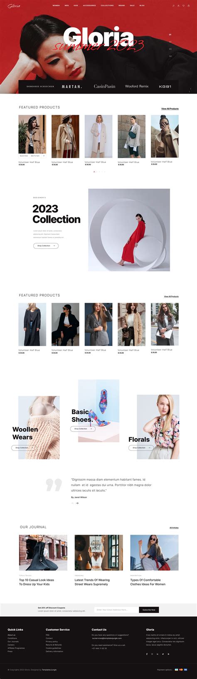This screenshot has height=679, width=197.
Task: Focus the email address input field
Action: 116,610
